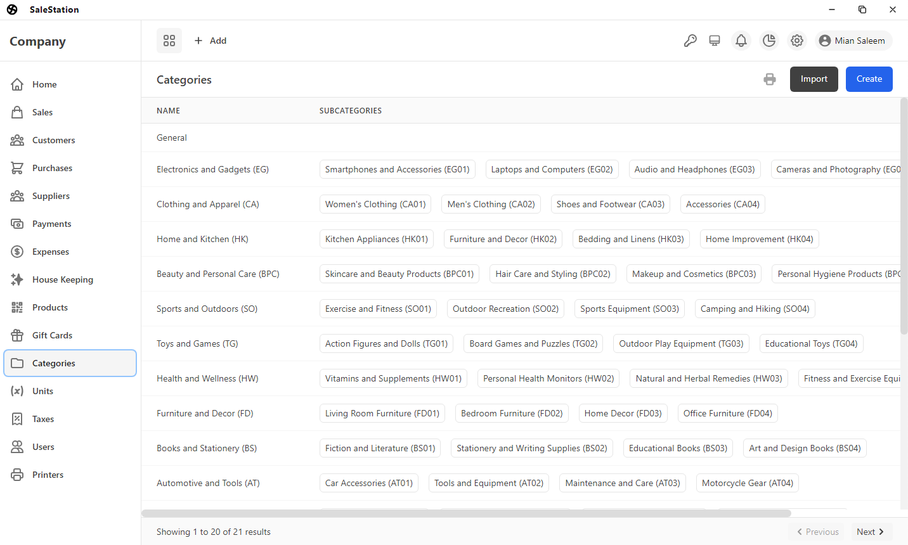Open the monitor display icon in the header

coord(715,41)
